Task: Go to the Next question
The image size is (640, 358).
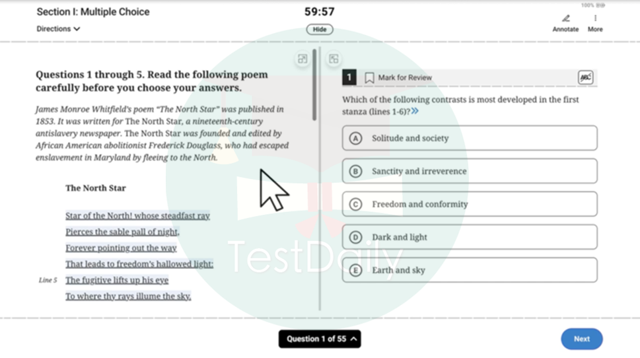Action: coord(581,339)
